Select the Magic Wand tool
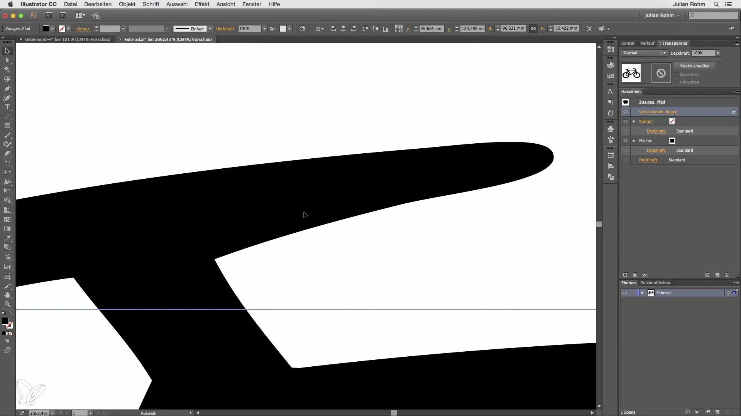The height and width of the screenshot is (416, 741). [7, 69]
